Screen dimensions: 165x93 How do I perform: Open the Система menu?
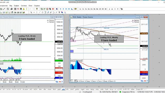tap(24, 6)
